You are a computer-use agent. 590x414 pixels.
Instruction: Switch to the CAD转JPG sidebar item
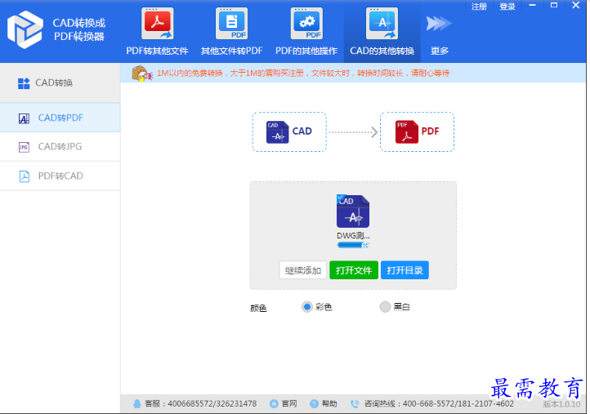[60, 147]
